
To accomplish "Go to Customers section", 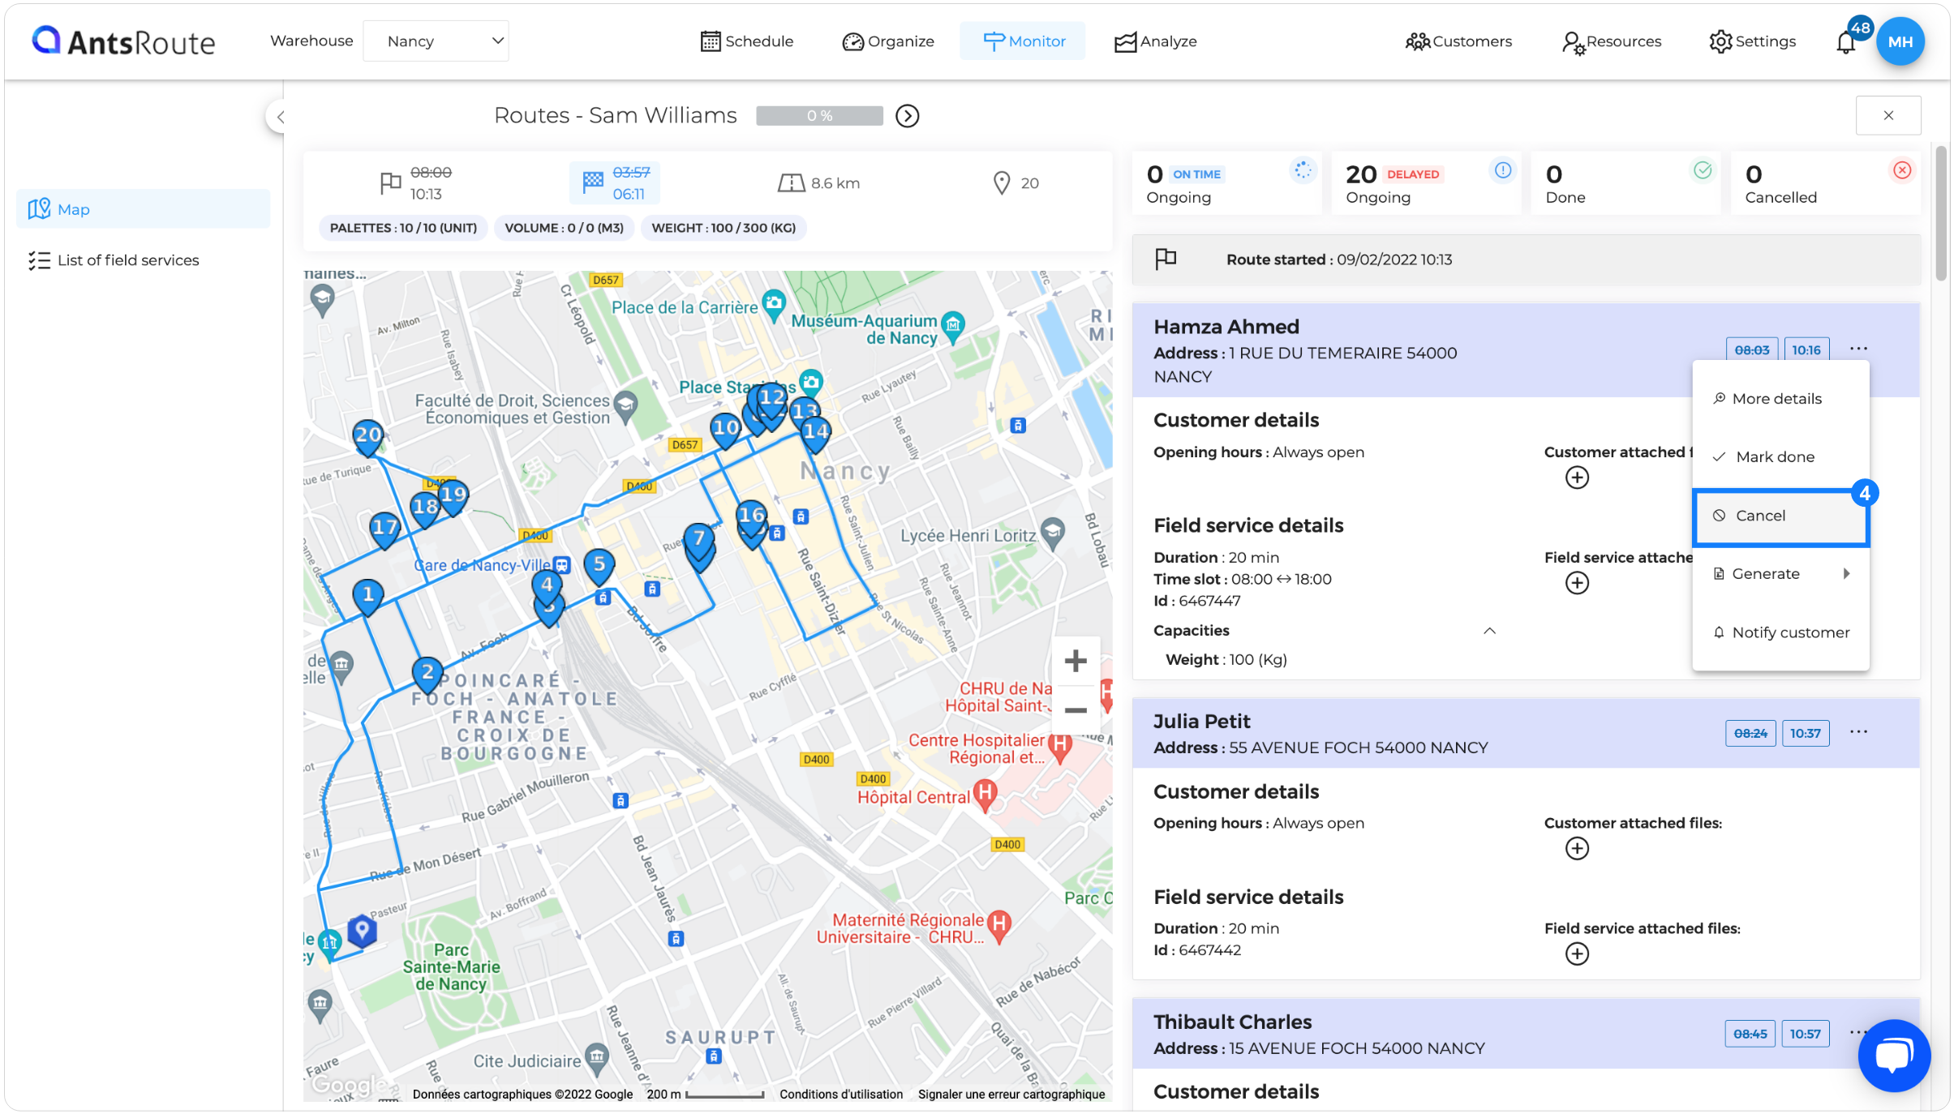I will click(1458, 41).
